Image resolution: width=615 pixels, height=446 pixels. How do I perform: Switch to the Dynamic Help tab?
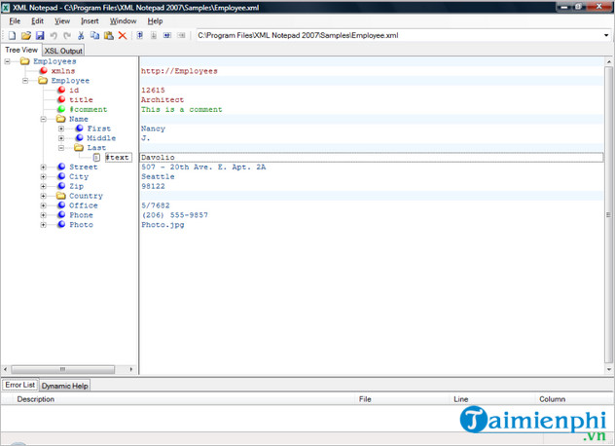(x=64, y=386)
